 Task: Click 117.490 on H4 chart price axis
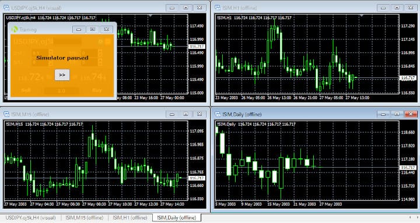tap(197, 26)
